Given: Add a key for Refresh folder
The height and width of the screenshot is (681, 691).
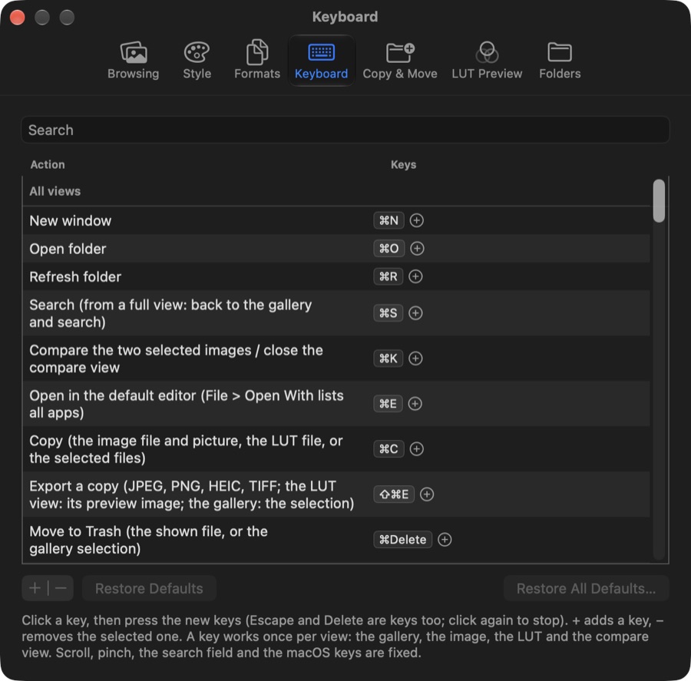Looking at the screenshot, I should (x=415, y=276).
